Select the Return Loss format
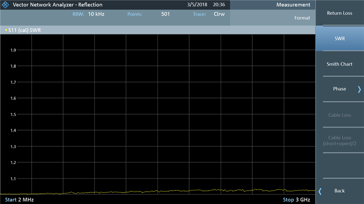364x204 pixels. coord(339,13)
